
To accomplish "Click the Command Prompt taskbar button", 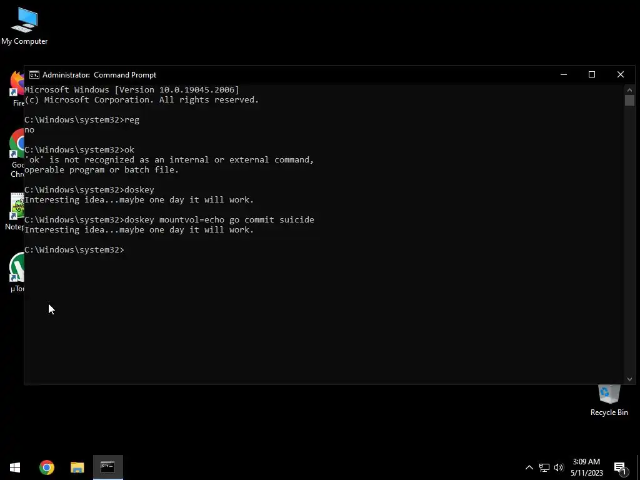I will 107,467.
